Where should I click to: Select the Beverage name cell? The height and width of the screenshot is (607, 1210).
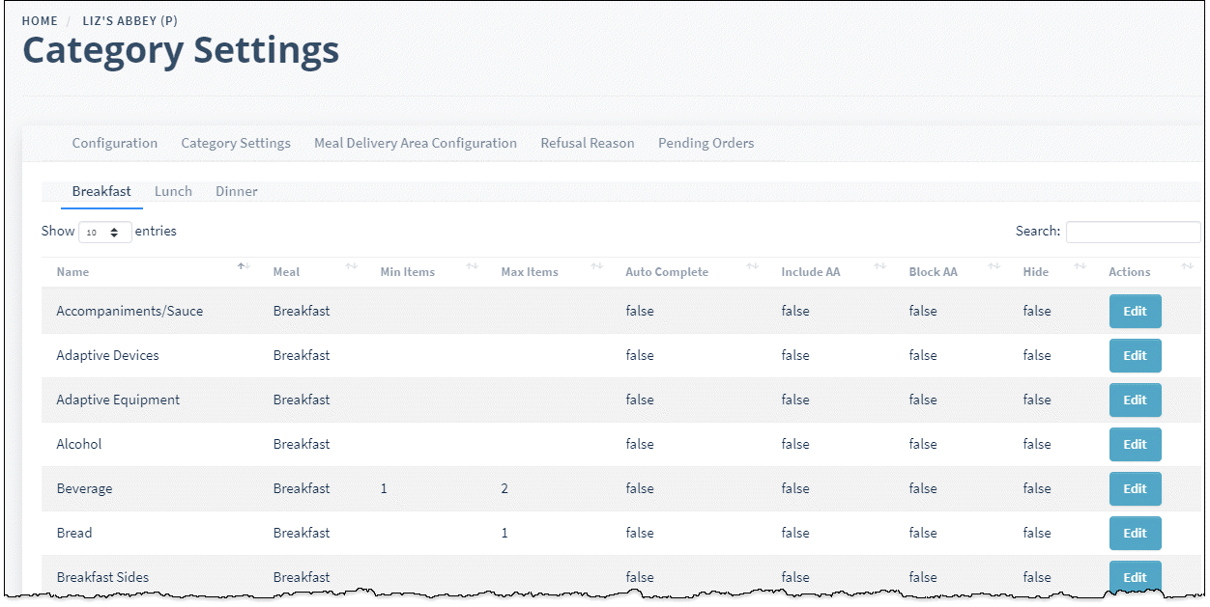[84, 488]
